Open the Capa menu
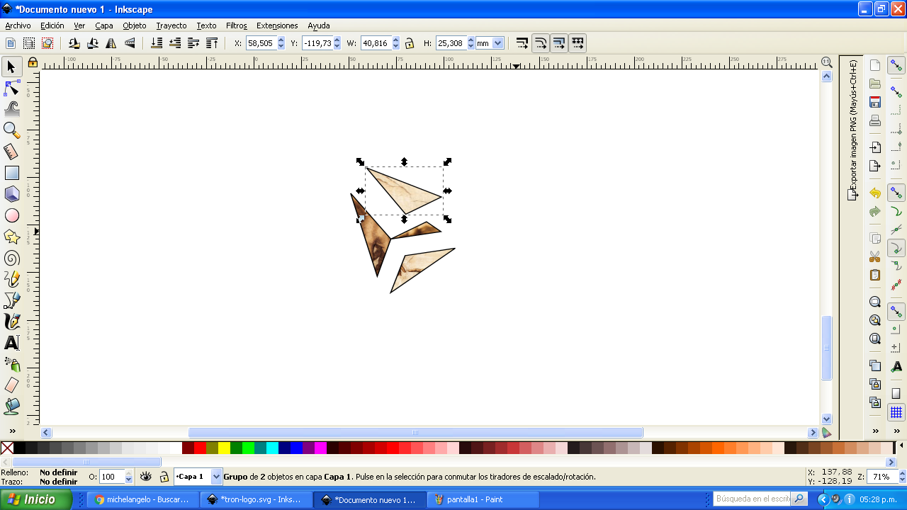This screenshot has width=907, height=510. (x=104, y=25)
